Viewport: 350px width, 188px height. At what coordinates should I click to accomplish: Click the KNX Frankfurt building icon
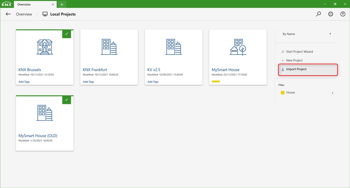coord(109,47)
